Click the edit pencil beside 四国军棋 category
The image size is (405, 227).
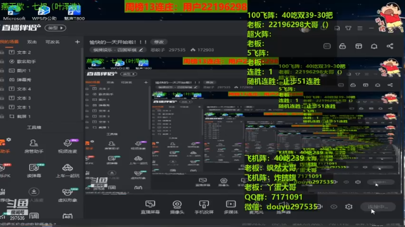140,50
